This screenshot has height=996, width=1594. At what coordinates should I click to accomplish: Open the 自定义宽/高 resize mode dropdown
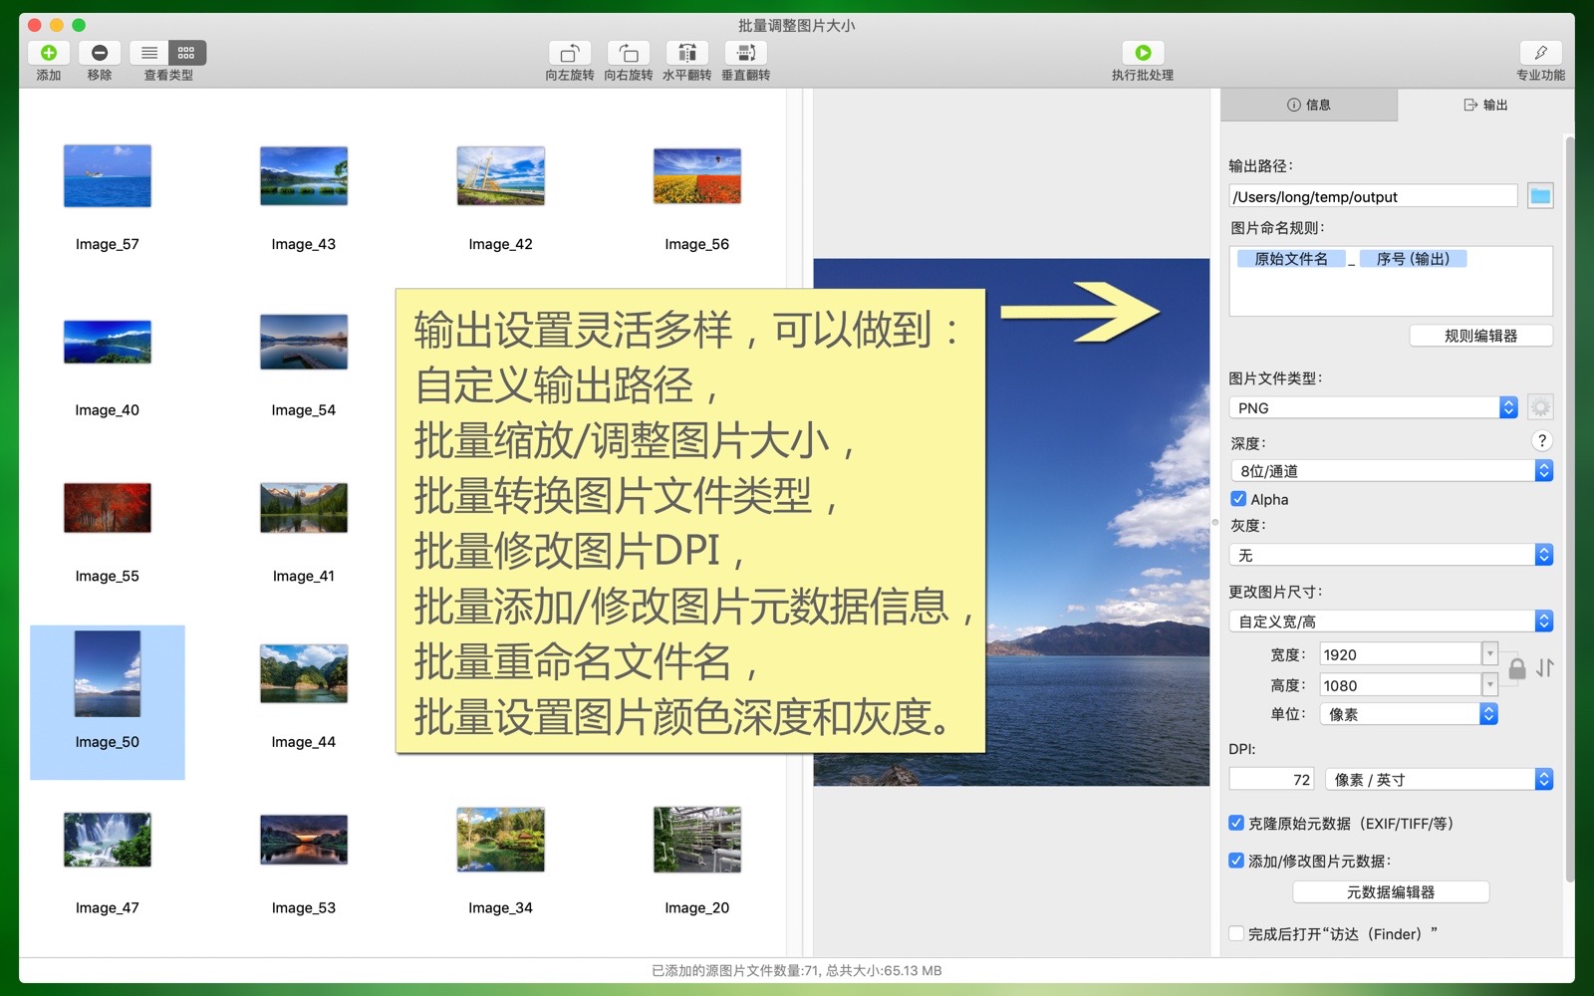[1391, 622]
